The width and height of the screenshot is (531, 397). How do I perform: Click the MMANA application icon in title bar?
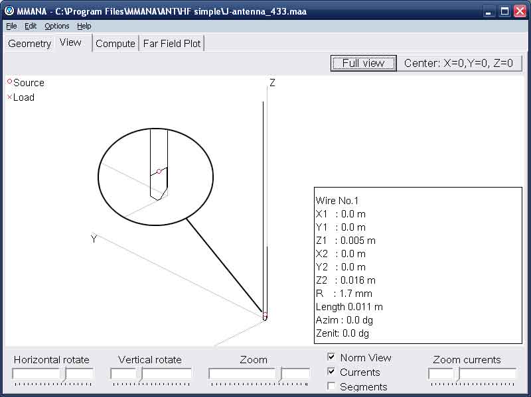(x=9, y=11)
